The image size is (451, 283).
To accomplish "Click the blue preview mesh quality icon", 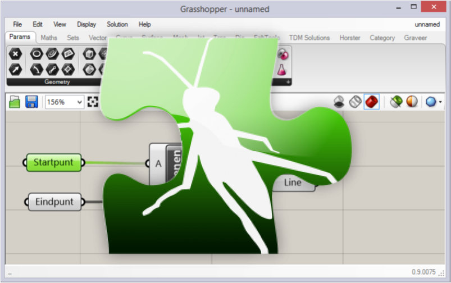I will pyautogui.click(x=431, y=102).
